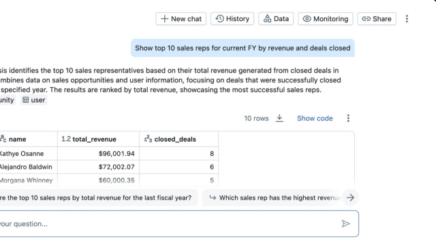Start a New chat

coord(181,18)
